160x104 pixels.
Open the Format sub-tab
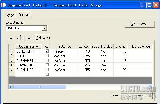click(28, 38)
